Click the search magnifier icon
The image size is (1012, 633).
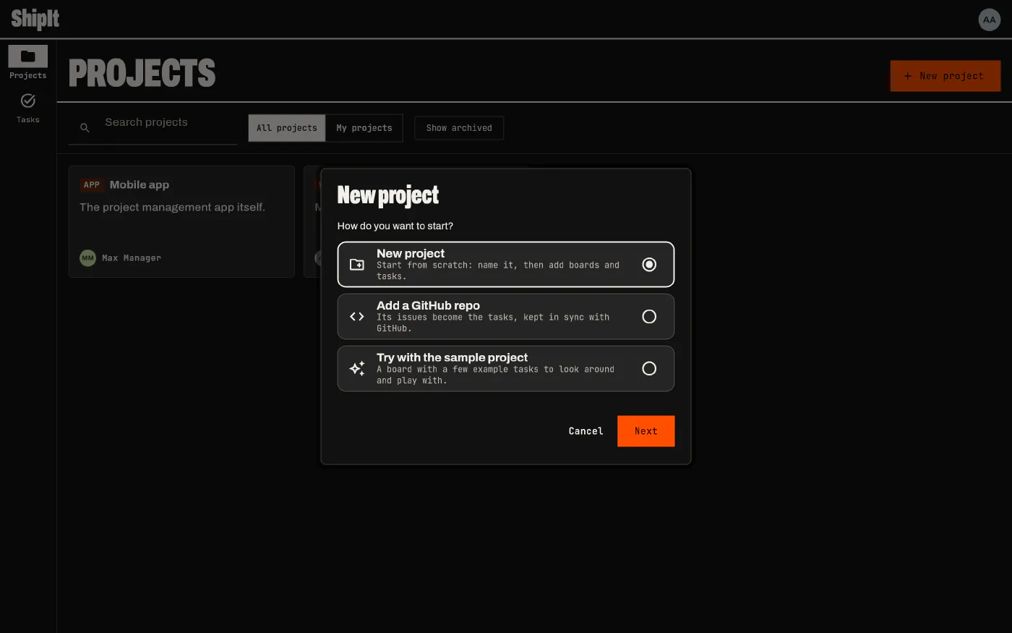pyautogui.click(x=85, y=128)
